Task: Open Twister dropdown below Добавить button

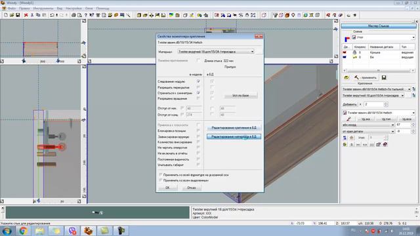Action: tap(379, 113)
